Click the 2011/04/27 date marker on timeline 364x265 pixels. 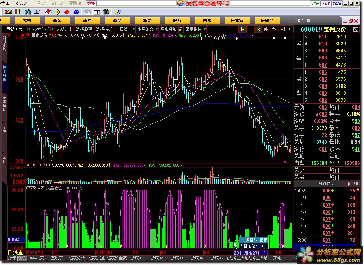[250, 253]
